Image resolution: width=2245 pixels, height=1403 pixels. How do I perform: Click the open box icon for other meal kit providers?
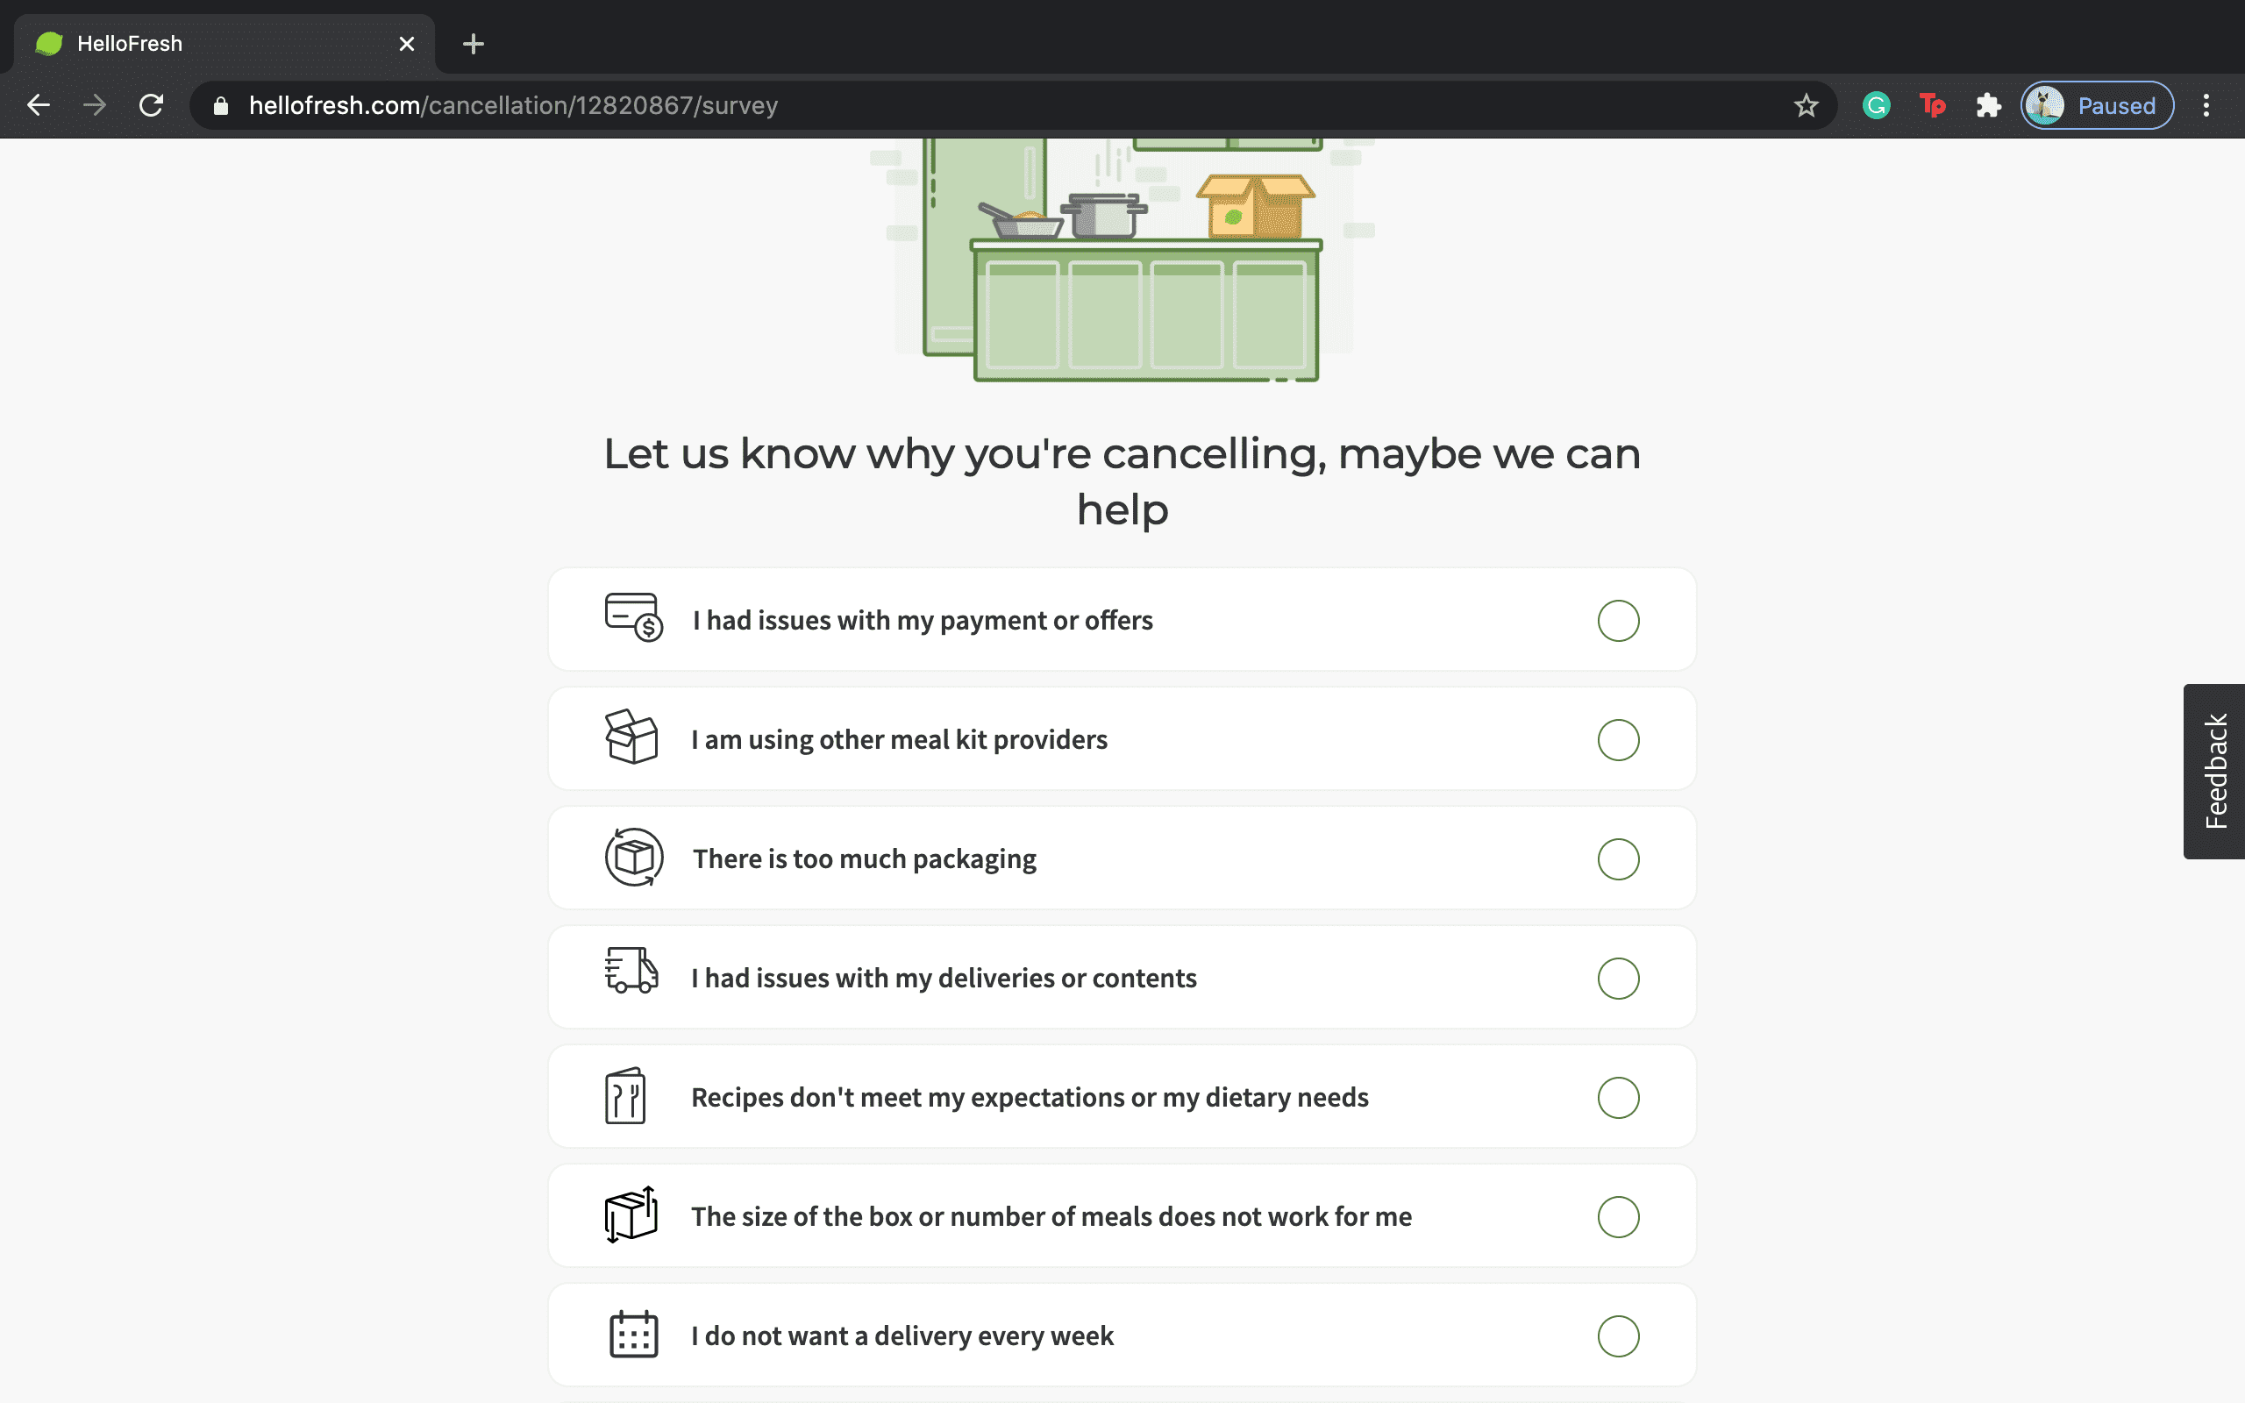click(x=631, y=737)
